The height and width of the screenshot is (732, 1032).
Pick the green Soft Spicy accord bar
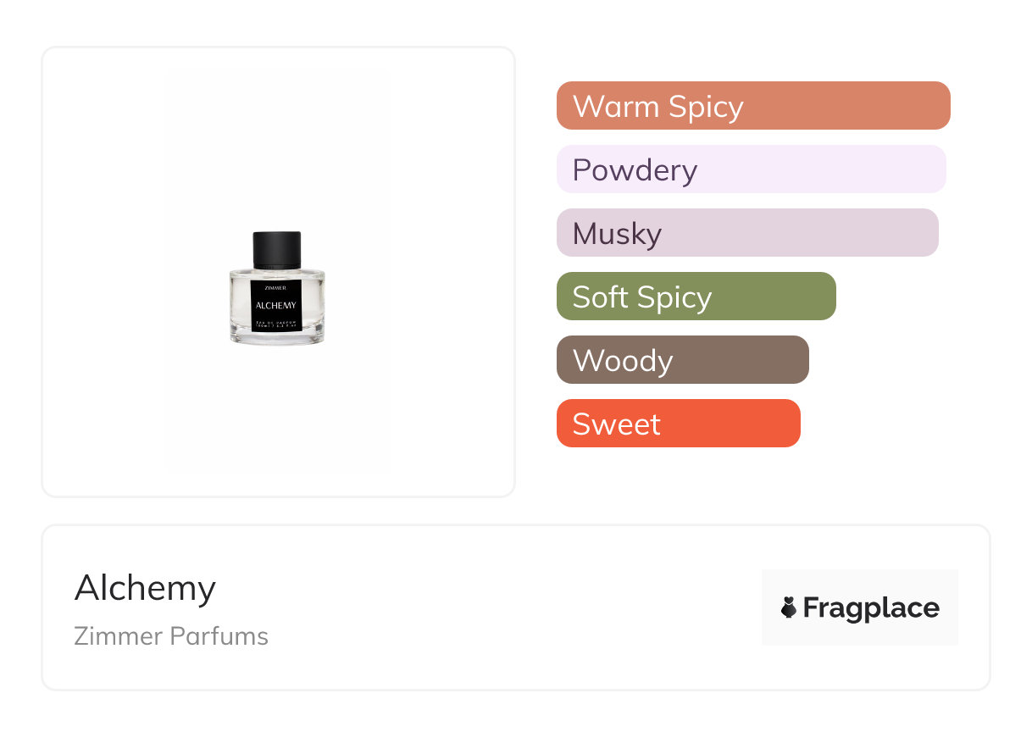(696, 297)
